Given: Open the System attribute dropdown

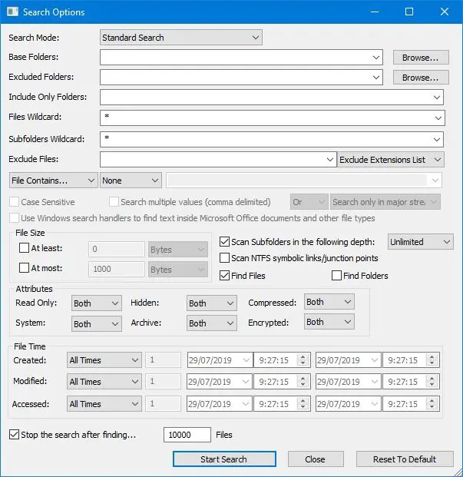Looking at the screenshot, I should pyautogui.click(x=97, y=323).
